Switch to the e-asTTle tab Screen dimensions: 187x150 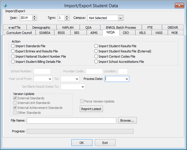click(14, 28)
